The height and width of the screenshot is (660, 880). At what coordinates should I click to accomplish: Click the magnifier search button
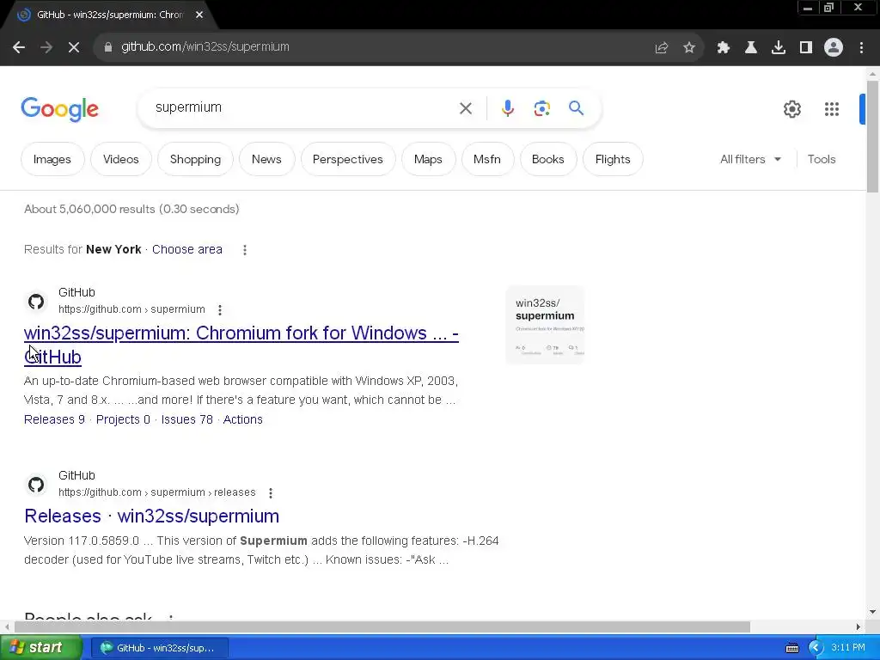576,107
